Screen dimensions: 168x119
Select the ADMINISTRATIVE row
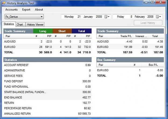(x=48, y=70)
